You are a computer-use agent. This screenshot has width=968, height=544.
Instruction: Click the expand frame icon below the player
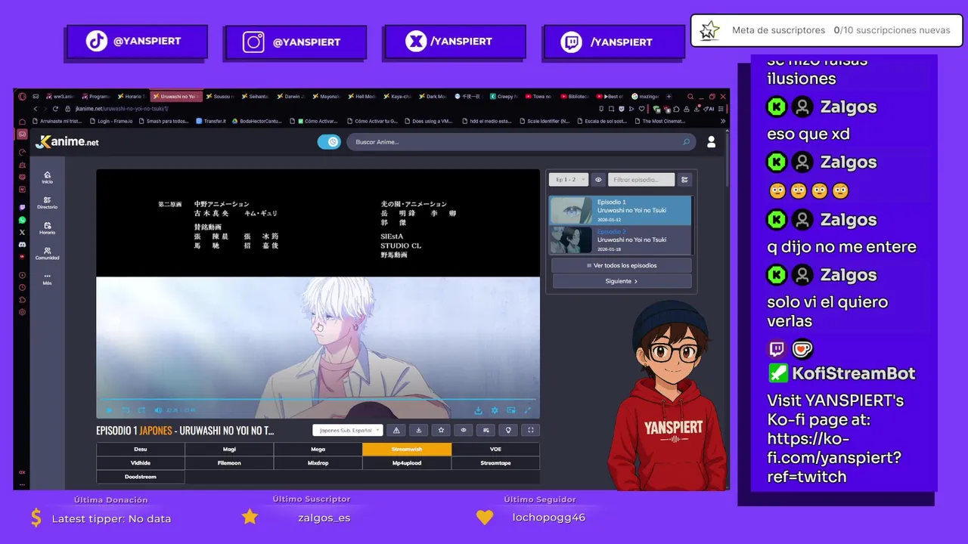[x=531, y=430]
